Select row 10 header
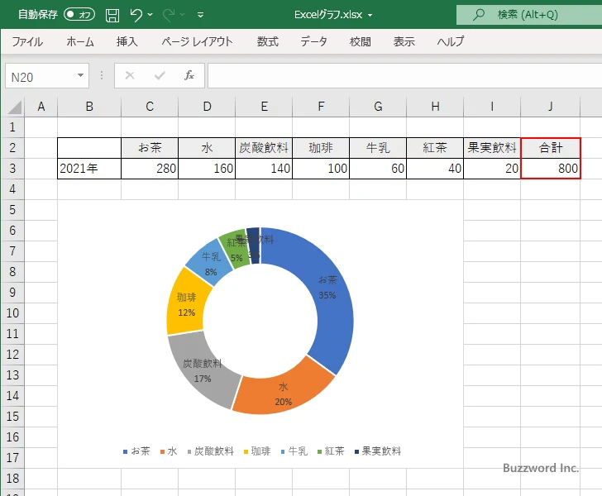Screen dimensions: 602x496 tap(12, 312)
